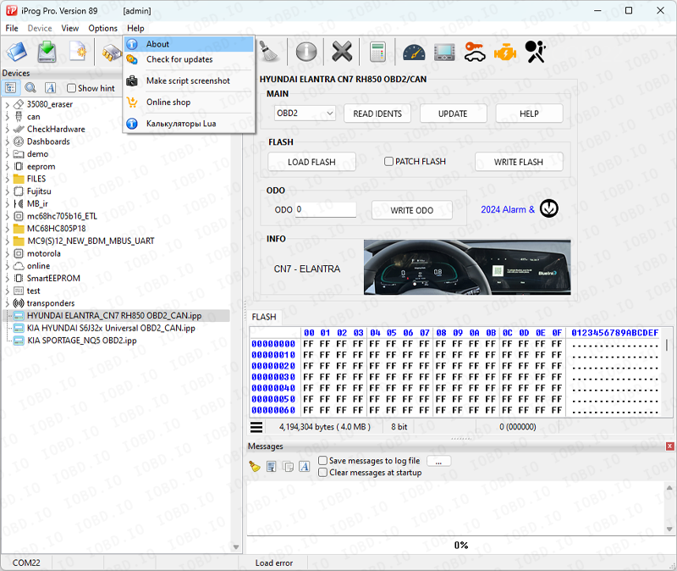Click the 0% progress bar
This screenshot has width=677, height=571.
(460, 545)
